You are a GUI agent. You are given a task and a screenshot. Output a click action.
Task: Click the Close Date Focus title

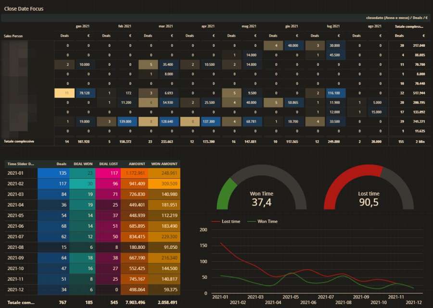(24, 9)
